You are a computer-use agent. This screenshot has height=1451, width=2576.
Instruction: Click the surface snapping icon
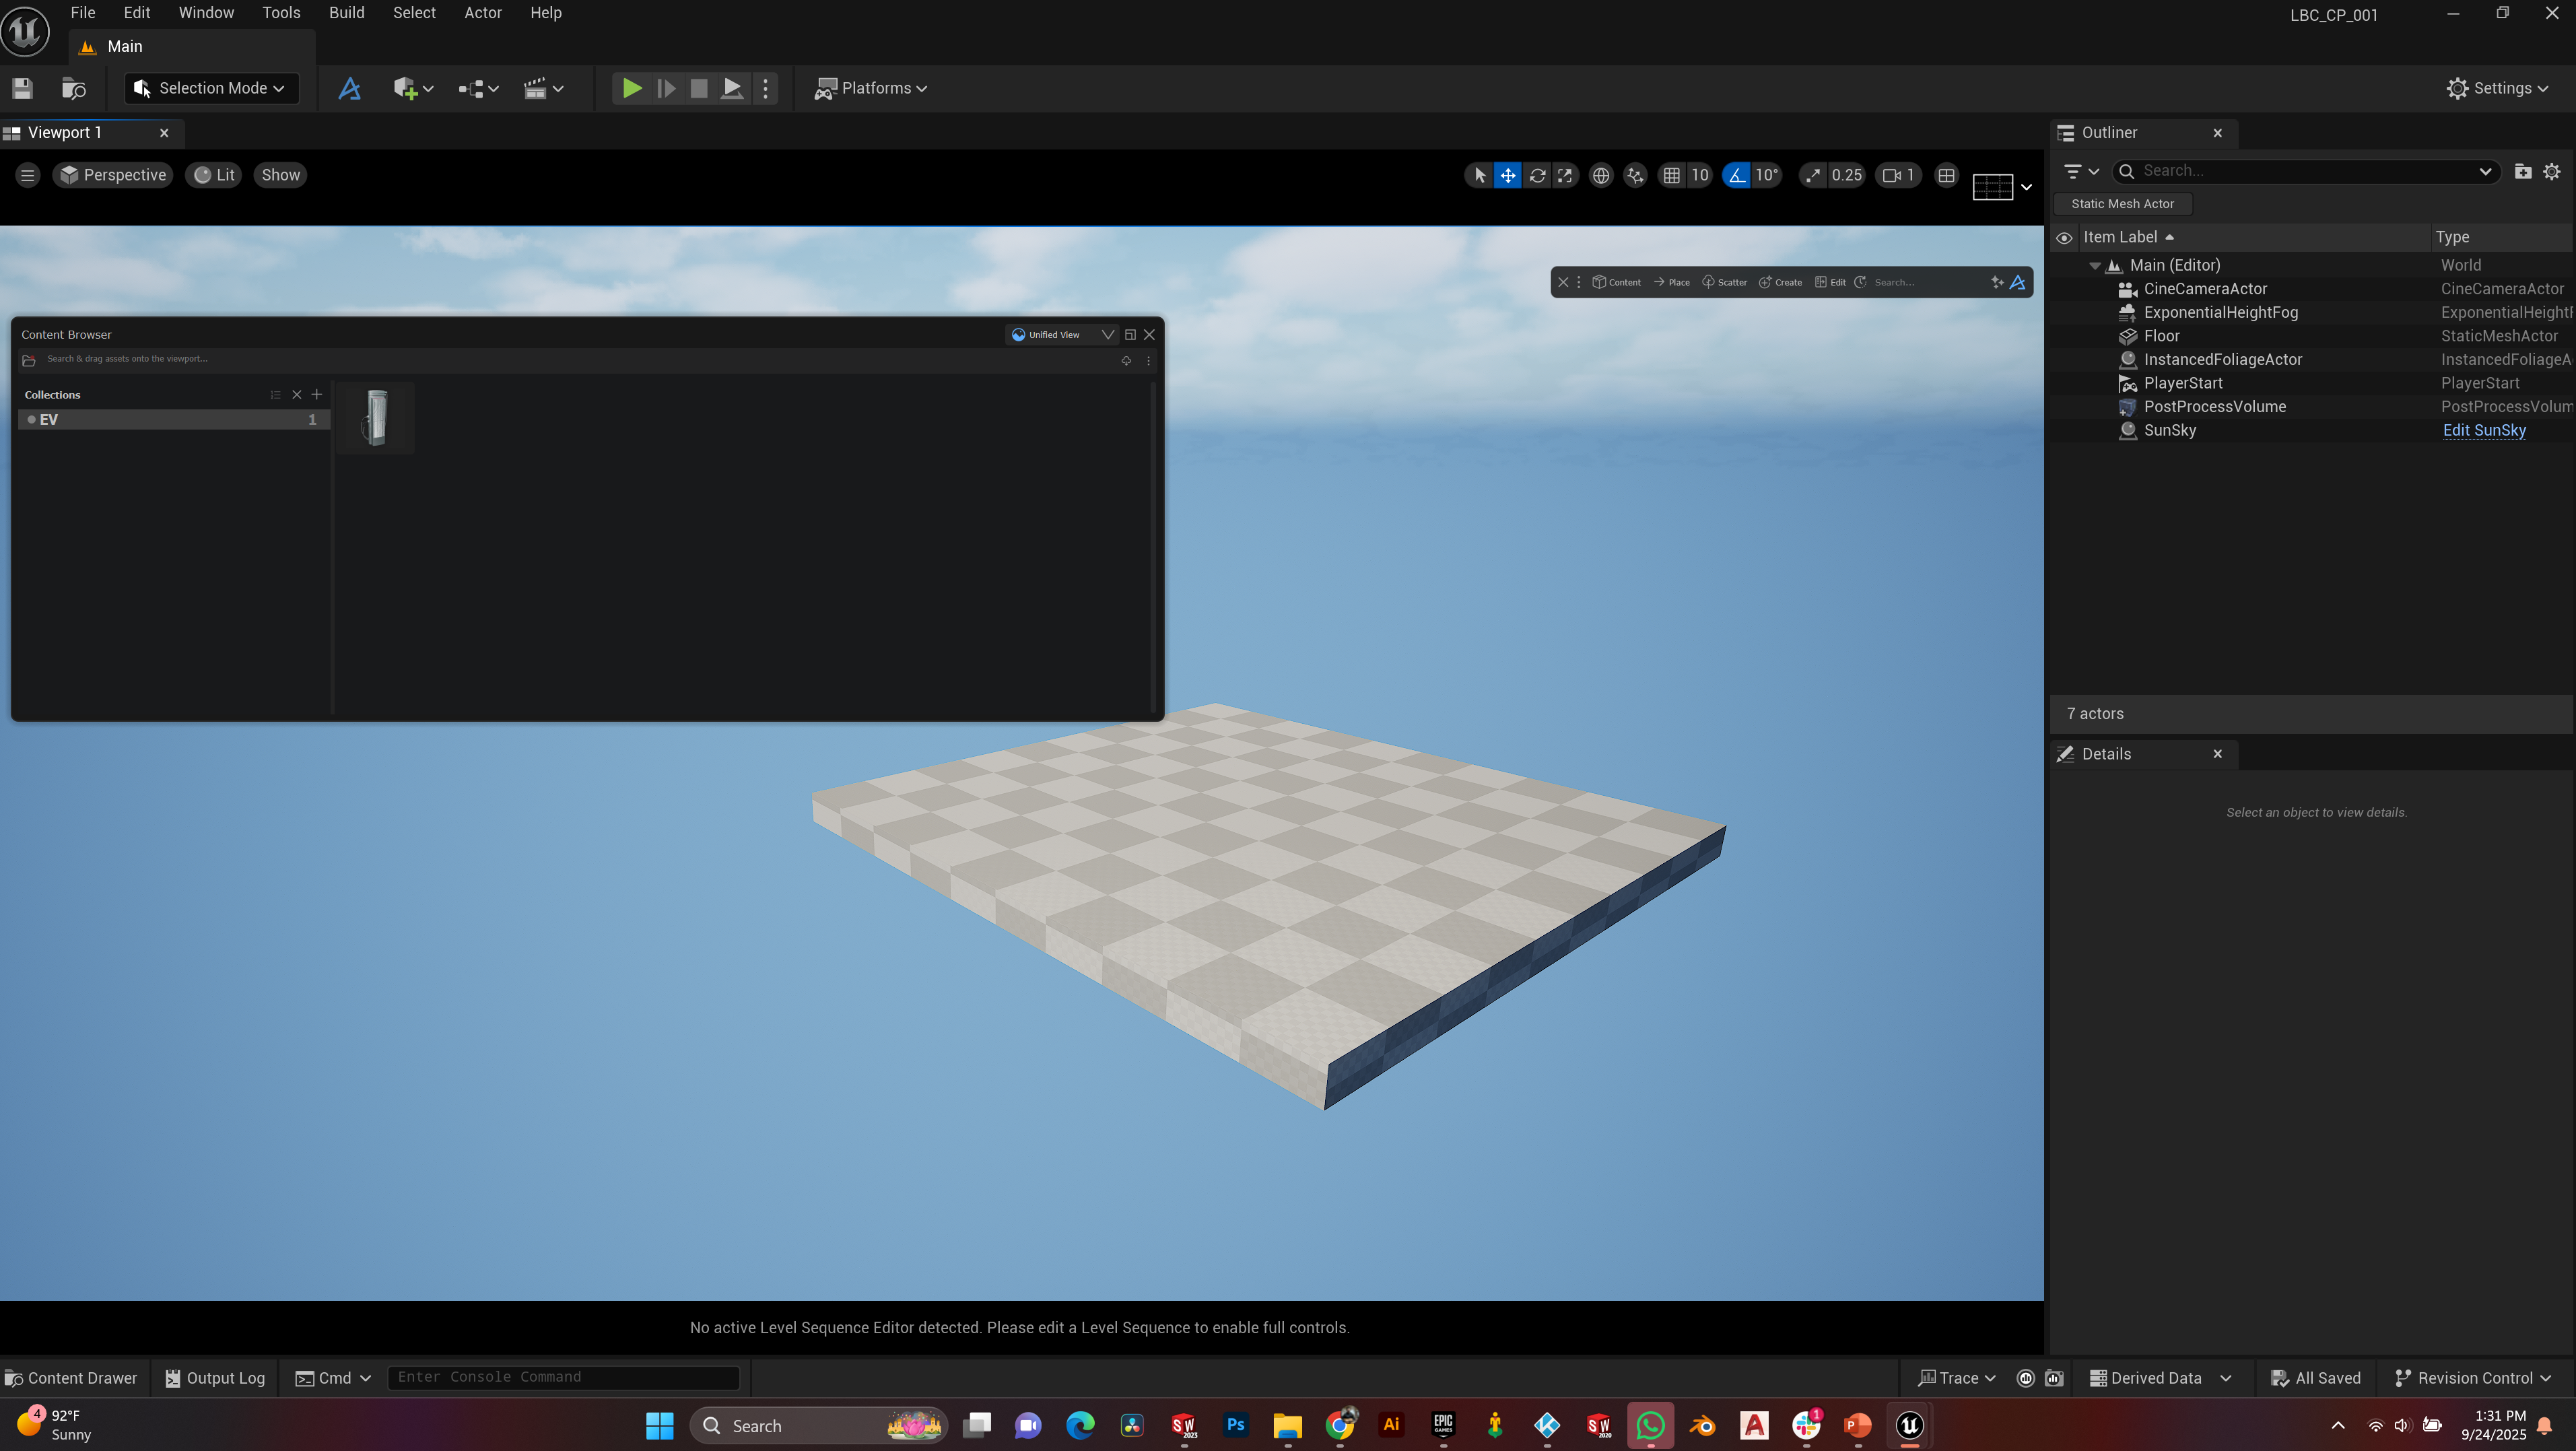coord(1635,175)
